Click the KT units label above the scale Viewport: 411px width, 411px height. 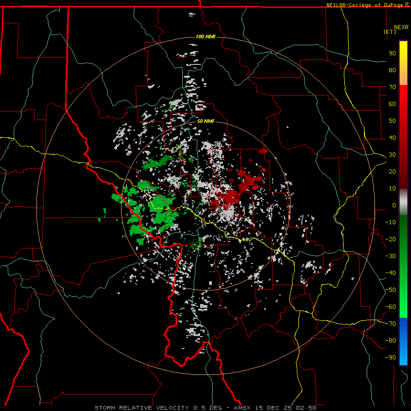click(x=390, y=32)
